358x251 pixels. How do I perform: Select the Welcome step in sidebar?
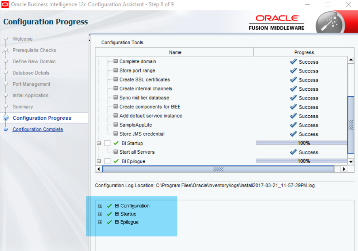(x=23, y=39)
